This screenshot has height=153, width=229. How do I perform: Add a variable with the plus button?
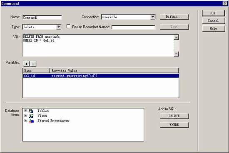(x=26, y=64)
